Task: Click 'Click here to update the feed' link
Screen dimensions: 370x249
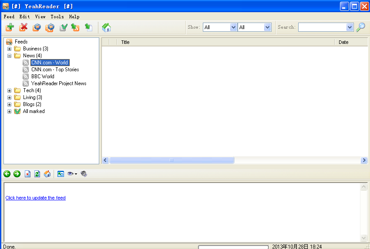Action: [x=35, y=198]
